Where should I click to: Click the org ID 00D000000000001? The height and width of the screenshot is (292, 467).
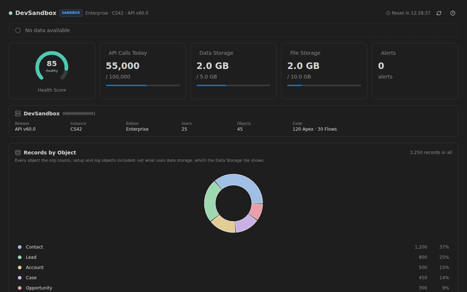click(x=79, y=114)
